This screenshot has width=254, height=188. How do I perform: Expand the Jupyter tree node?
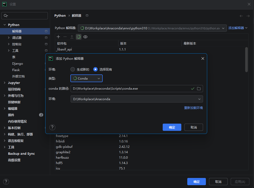[5, 83]
